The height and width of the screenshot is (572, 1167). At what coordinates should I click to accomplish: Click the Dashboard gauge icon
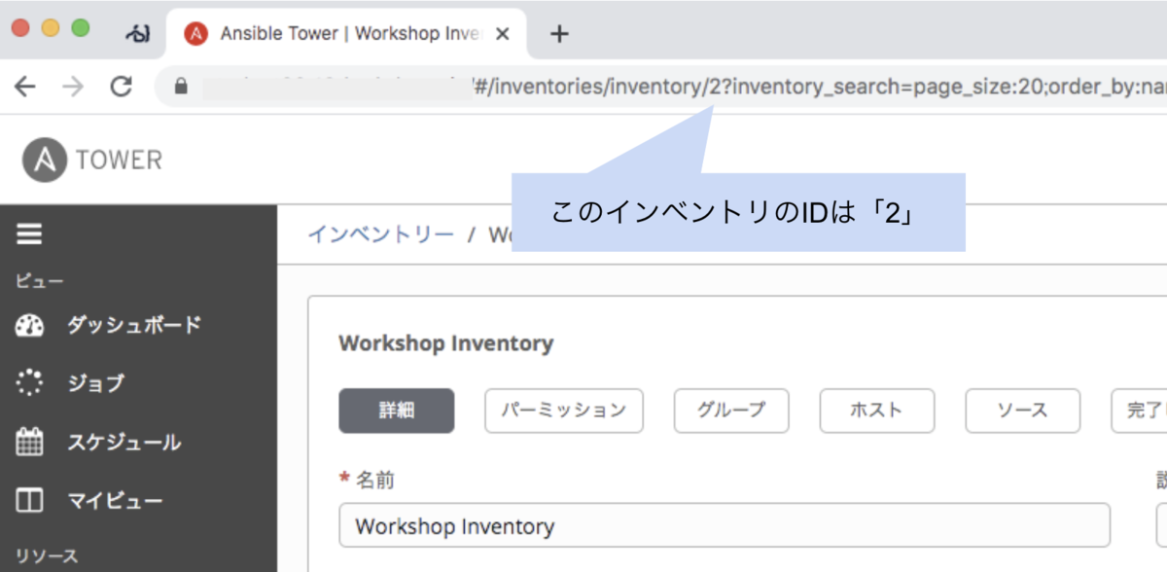point(30,325)
